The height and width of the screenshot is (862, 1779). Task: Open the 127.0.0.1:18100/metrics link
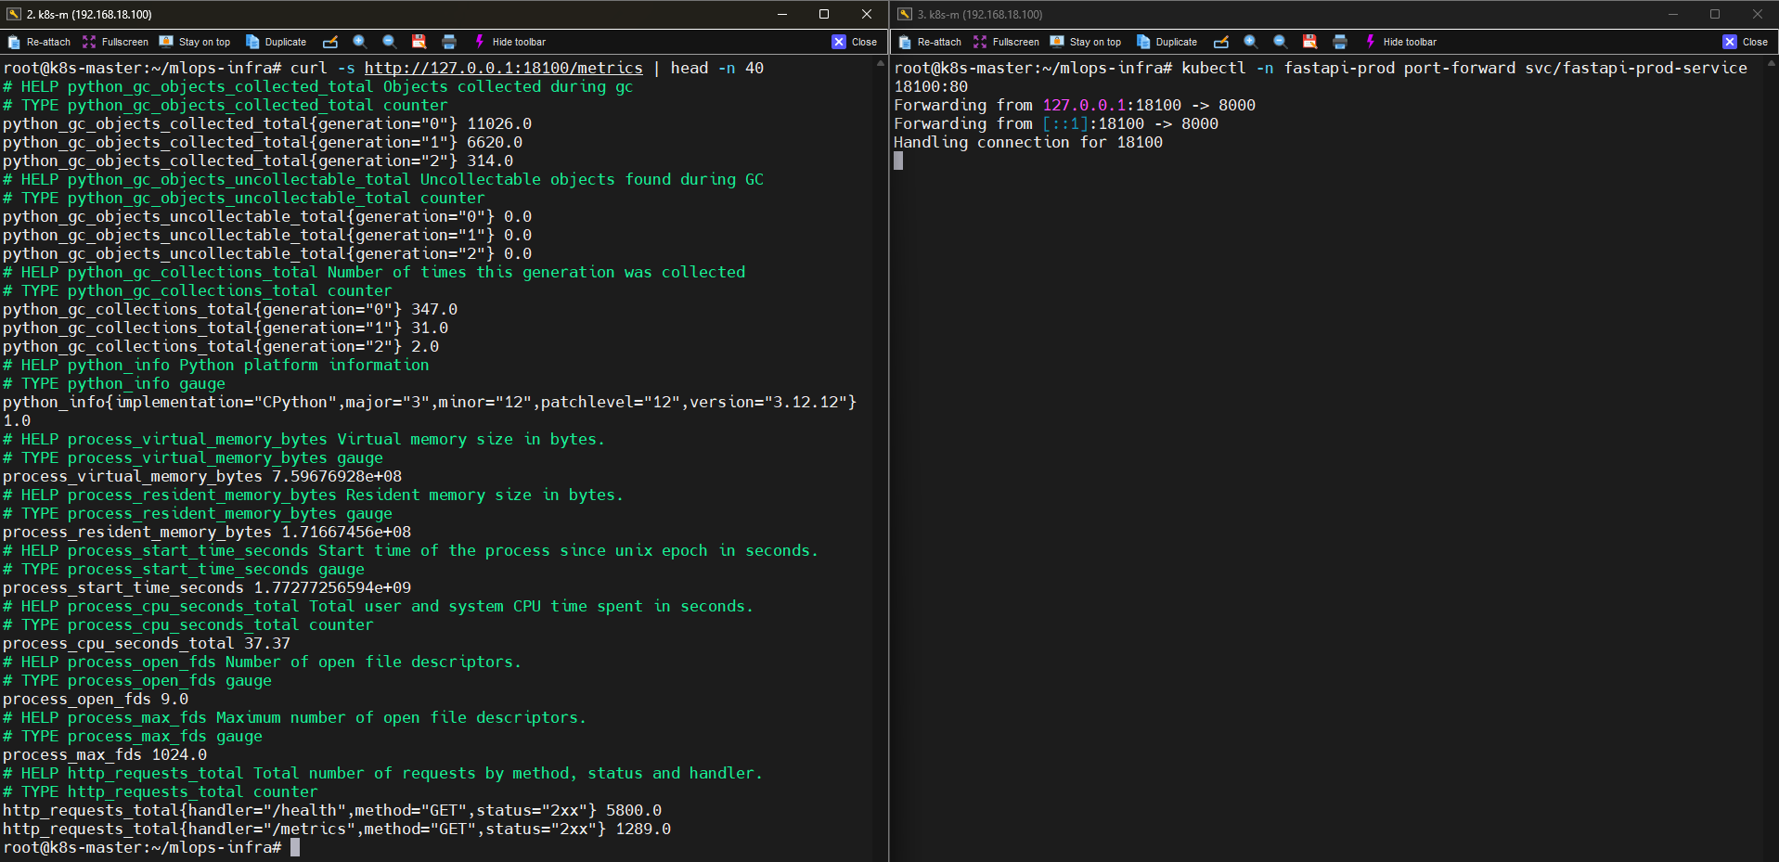[x=505, y=68]
